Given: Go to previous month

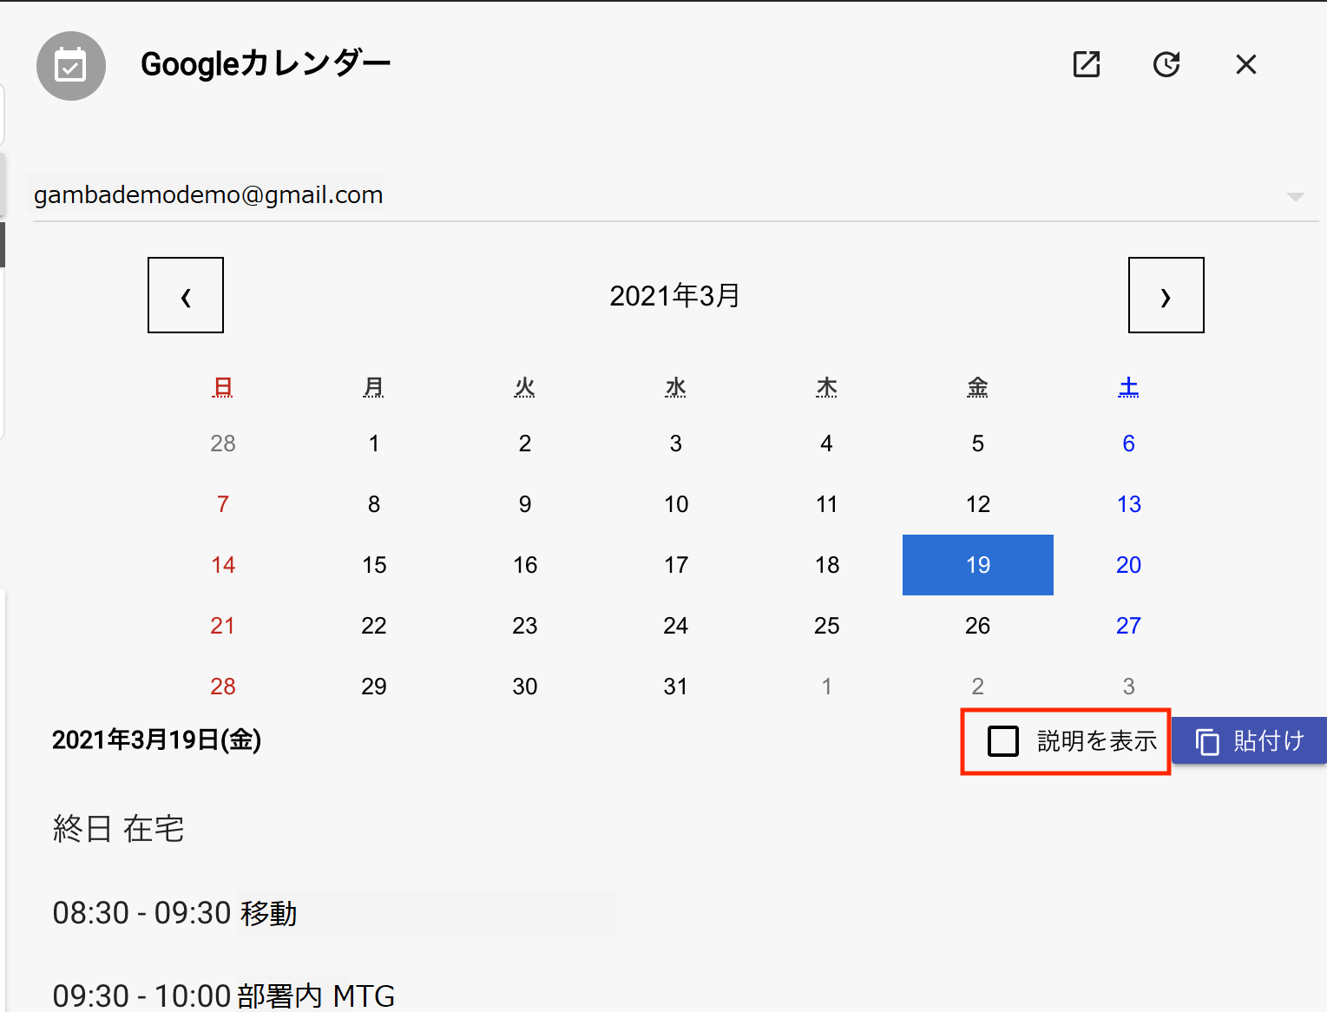Looking at the screenshot, I should point(186,295).
